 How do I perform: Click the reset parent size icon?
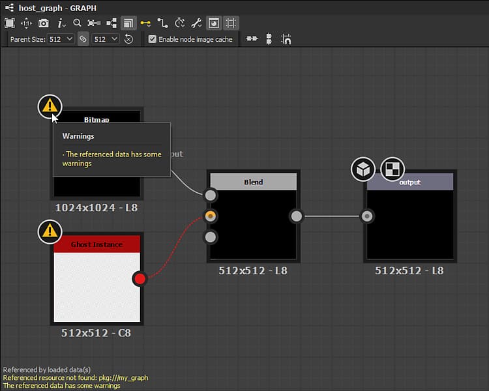128,39
